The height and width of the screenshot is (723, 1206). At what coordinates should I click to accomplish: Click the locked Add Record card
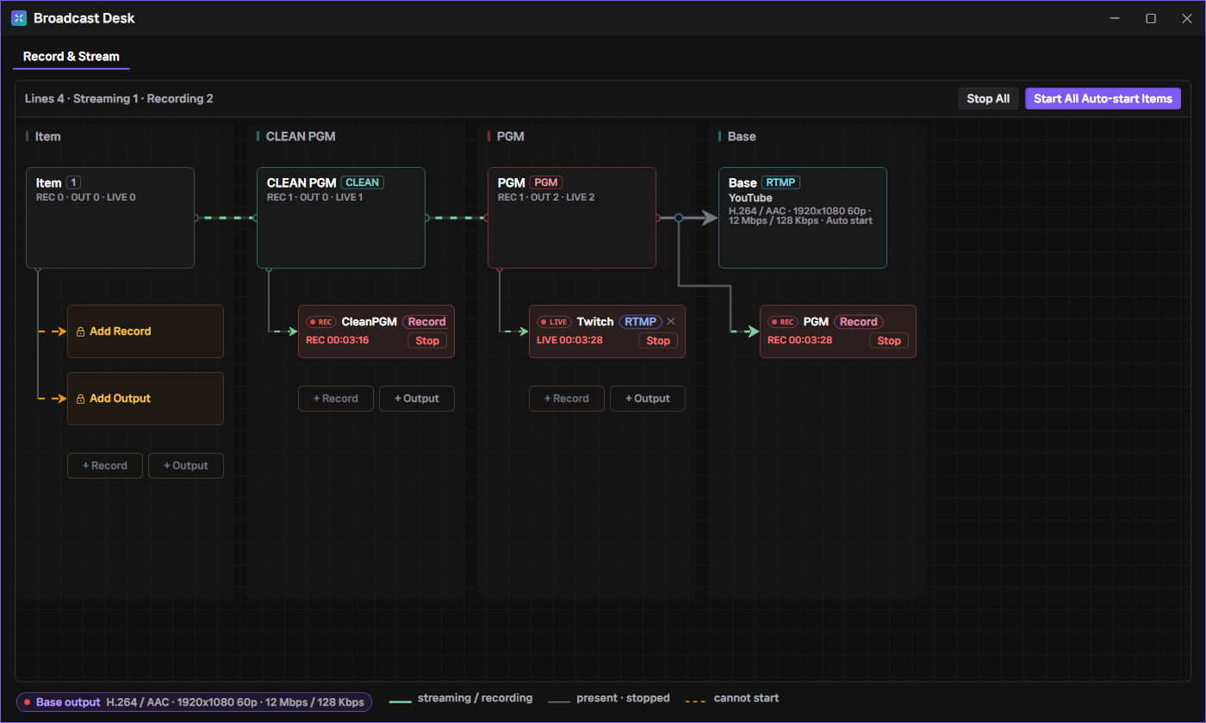click(146, 331)
